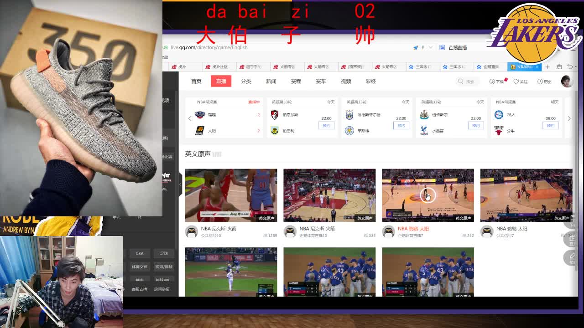This screenshot has width=584, height=328.
Task: Select the highlighted 直播 tab
Action: click(221, 81)
